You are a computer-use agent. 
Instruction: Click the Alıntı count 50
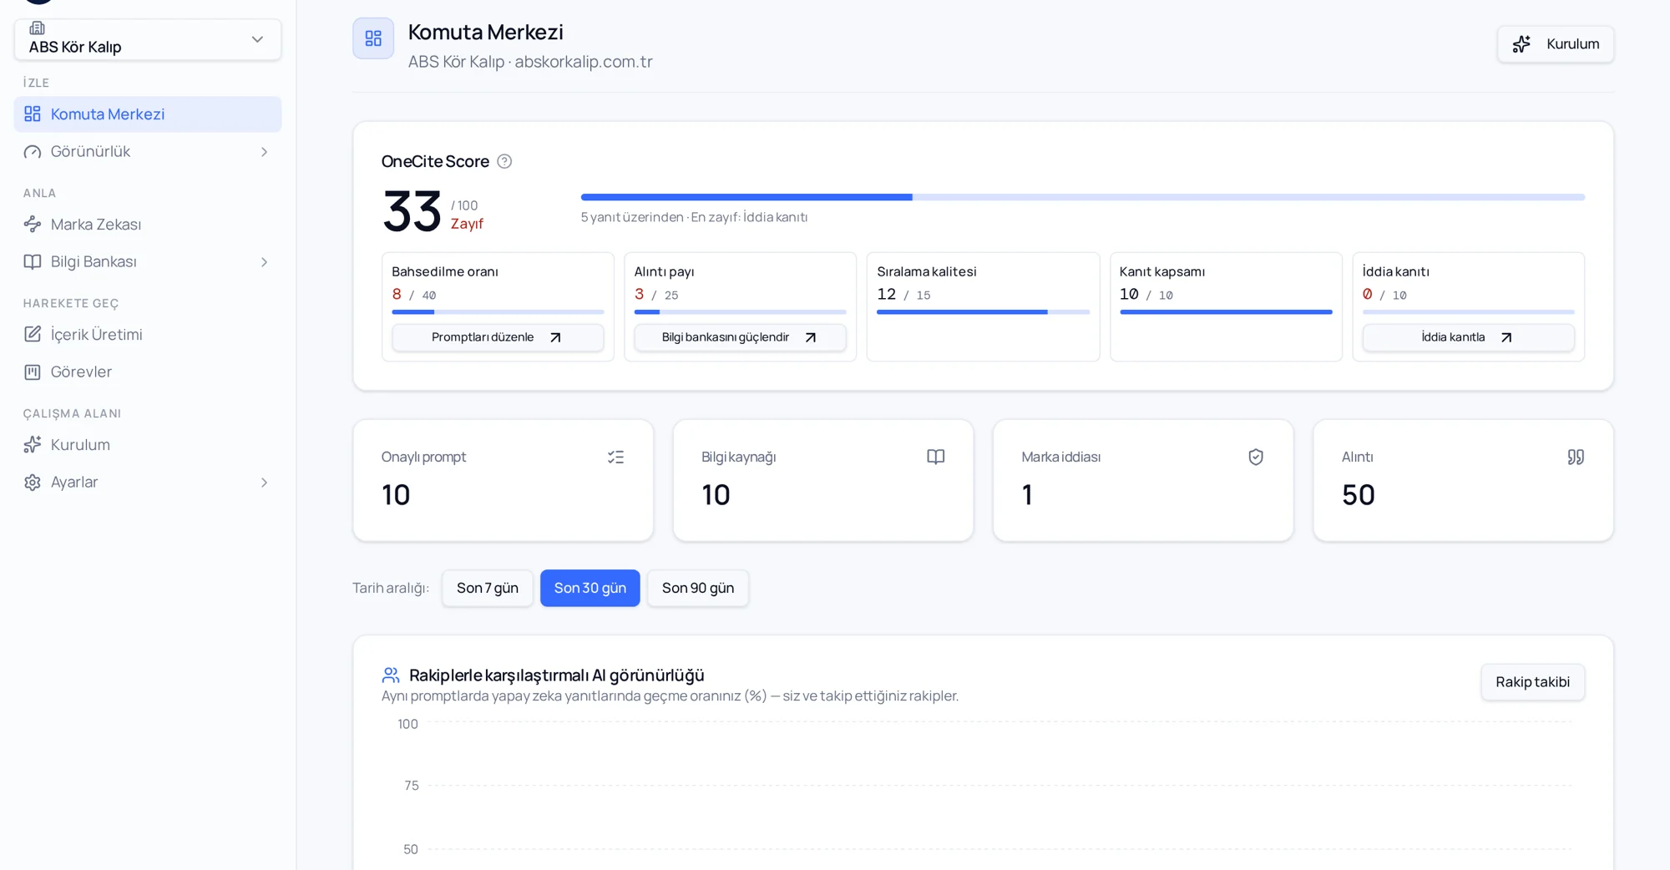click(1359, 494)
